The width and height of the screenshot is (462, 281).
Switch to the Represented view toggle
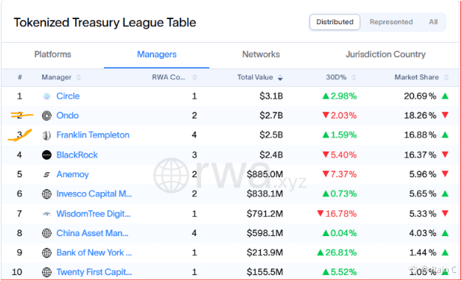click(x=391, y=22)
